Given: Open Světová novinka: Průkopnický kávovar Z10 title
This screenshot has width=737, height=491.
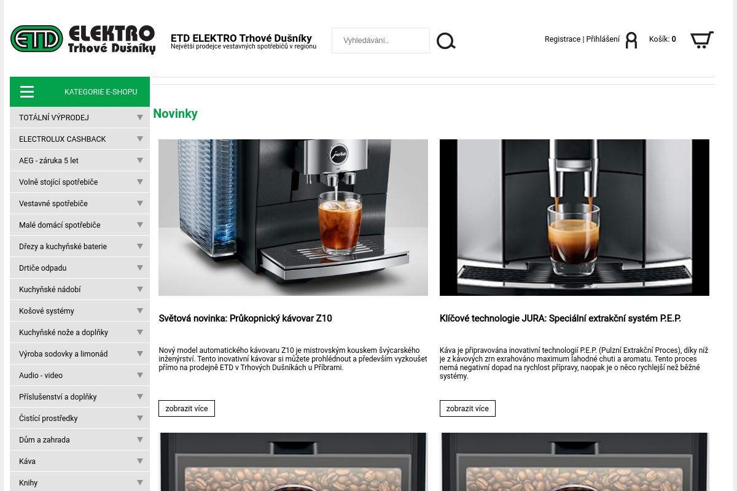Looking at the screenshot, I should tap(245, 319).
